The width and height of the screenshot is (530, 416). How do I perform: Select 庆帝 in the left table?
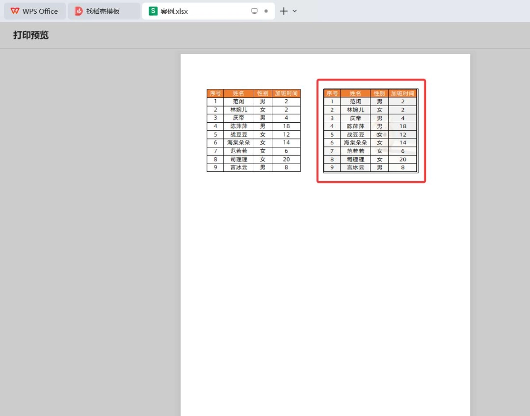pos(238,118)
